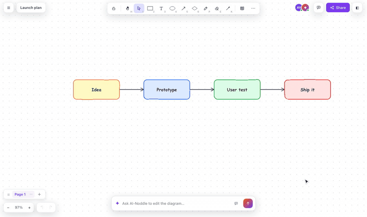The image size is (367, 217).
Task: Zoom in with plus button
Action: coord(29,208)
